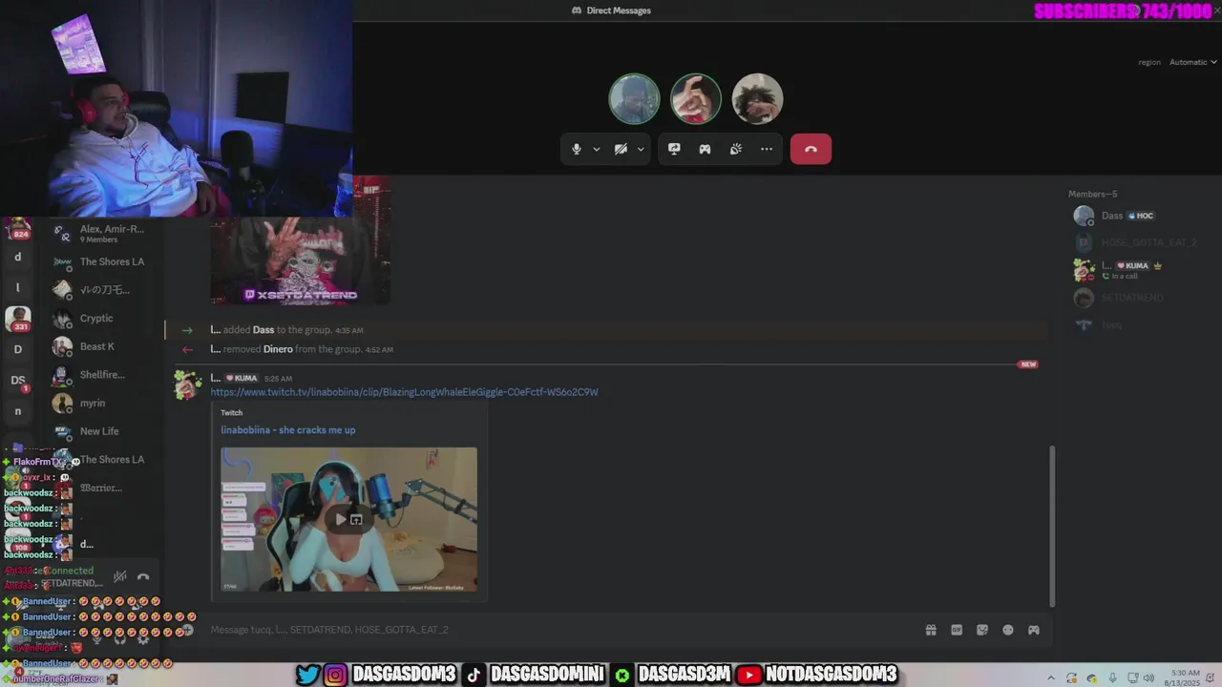This screenshot has width=1222, height=687.
Task: Start sharing your screen
Action: coord(674,149)
